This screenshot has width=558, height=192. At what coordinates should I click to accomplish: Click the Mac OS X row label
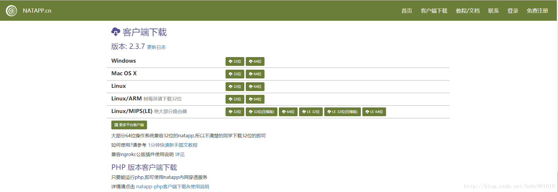124,73
